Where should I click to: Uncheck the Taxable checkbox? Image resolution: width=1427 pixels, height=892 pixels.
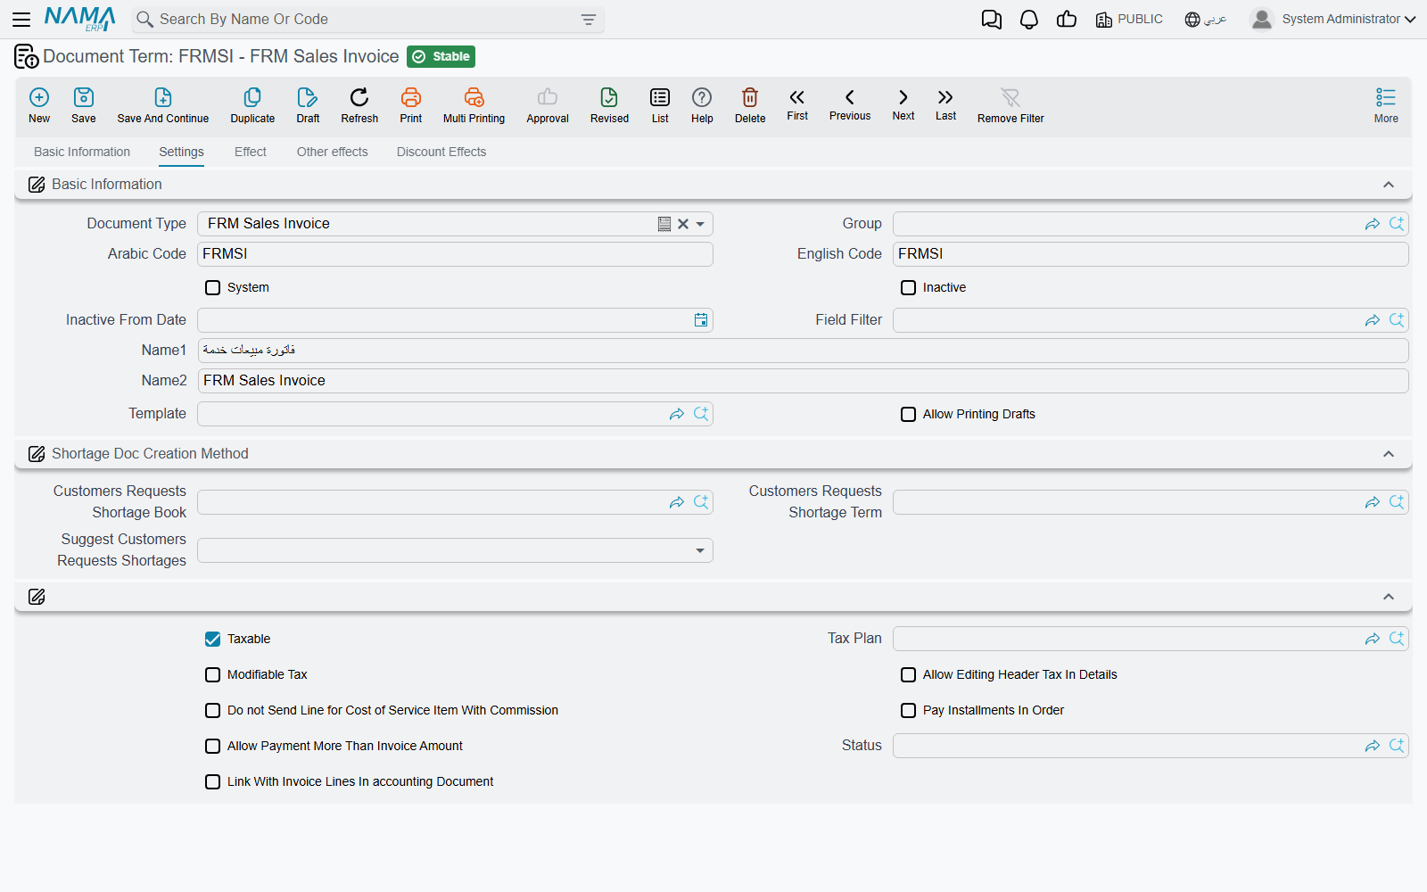[x=212, y=639]
